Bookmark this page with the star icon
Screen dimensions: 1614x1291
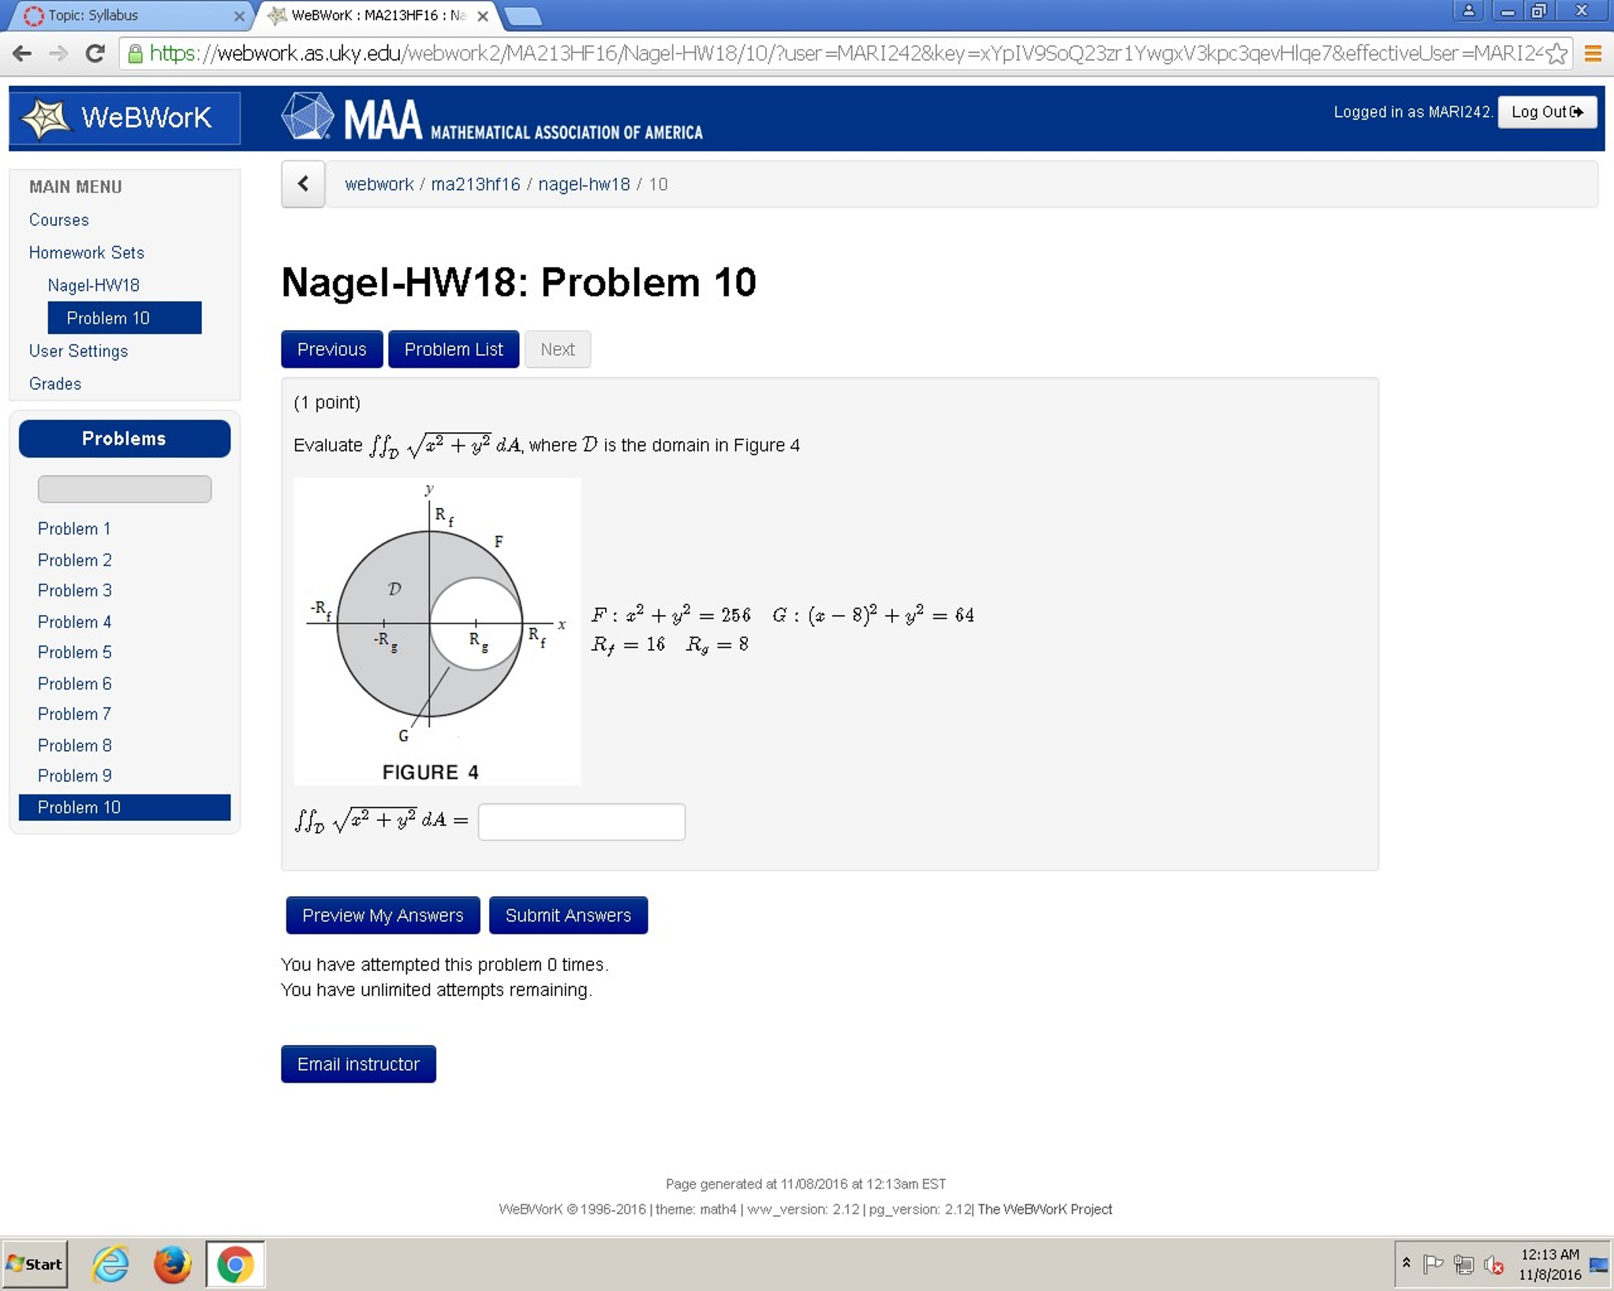[x=1556, y=54]
